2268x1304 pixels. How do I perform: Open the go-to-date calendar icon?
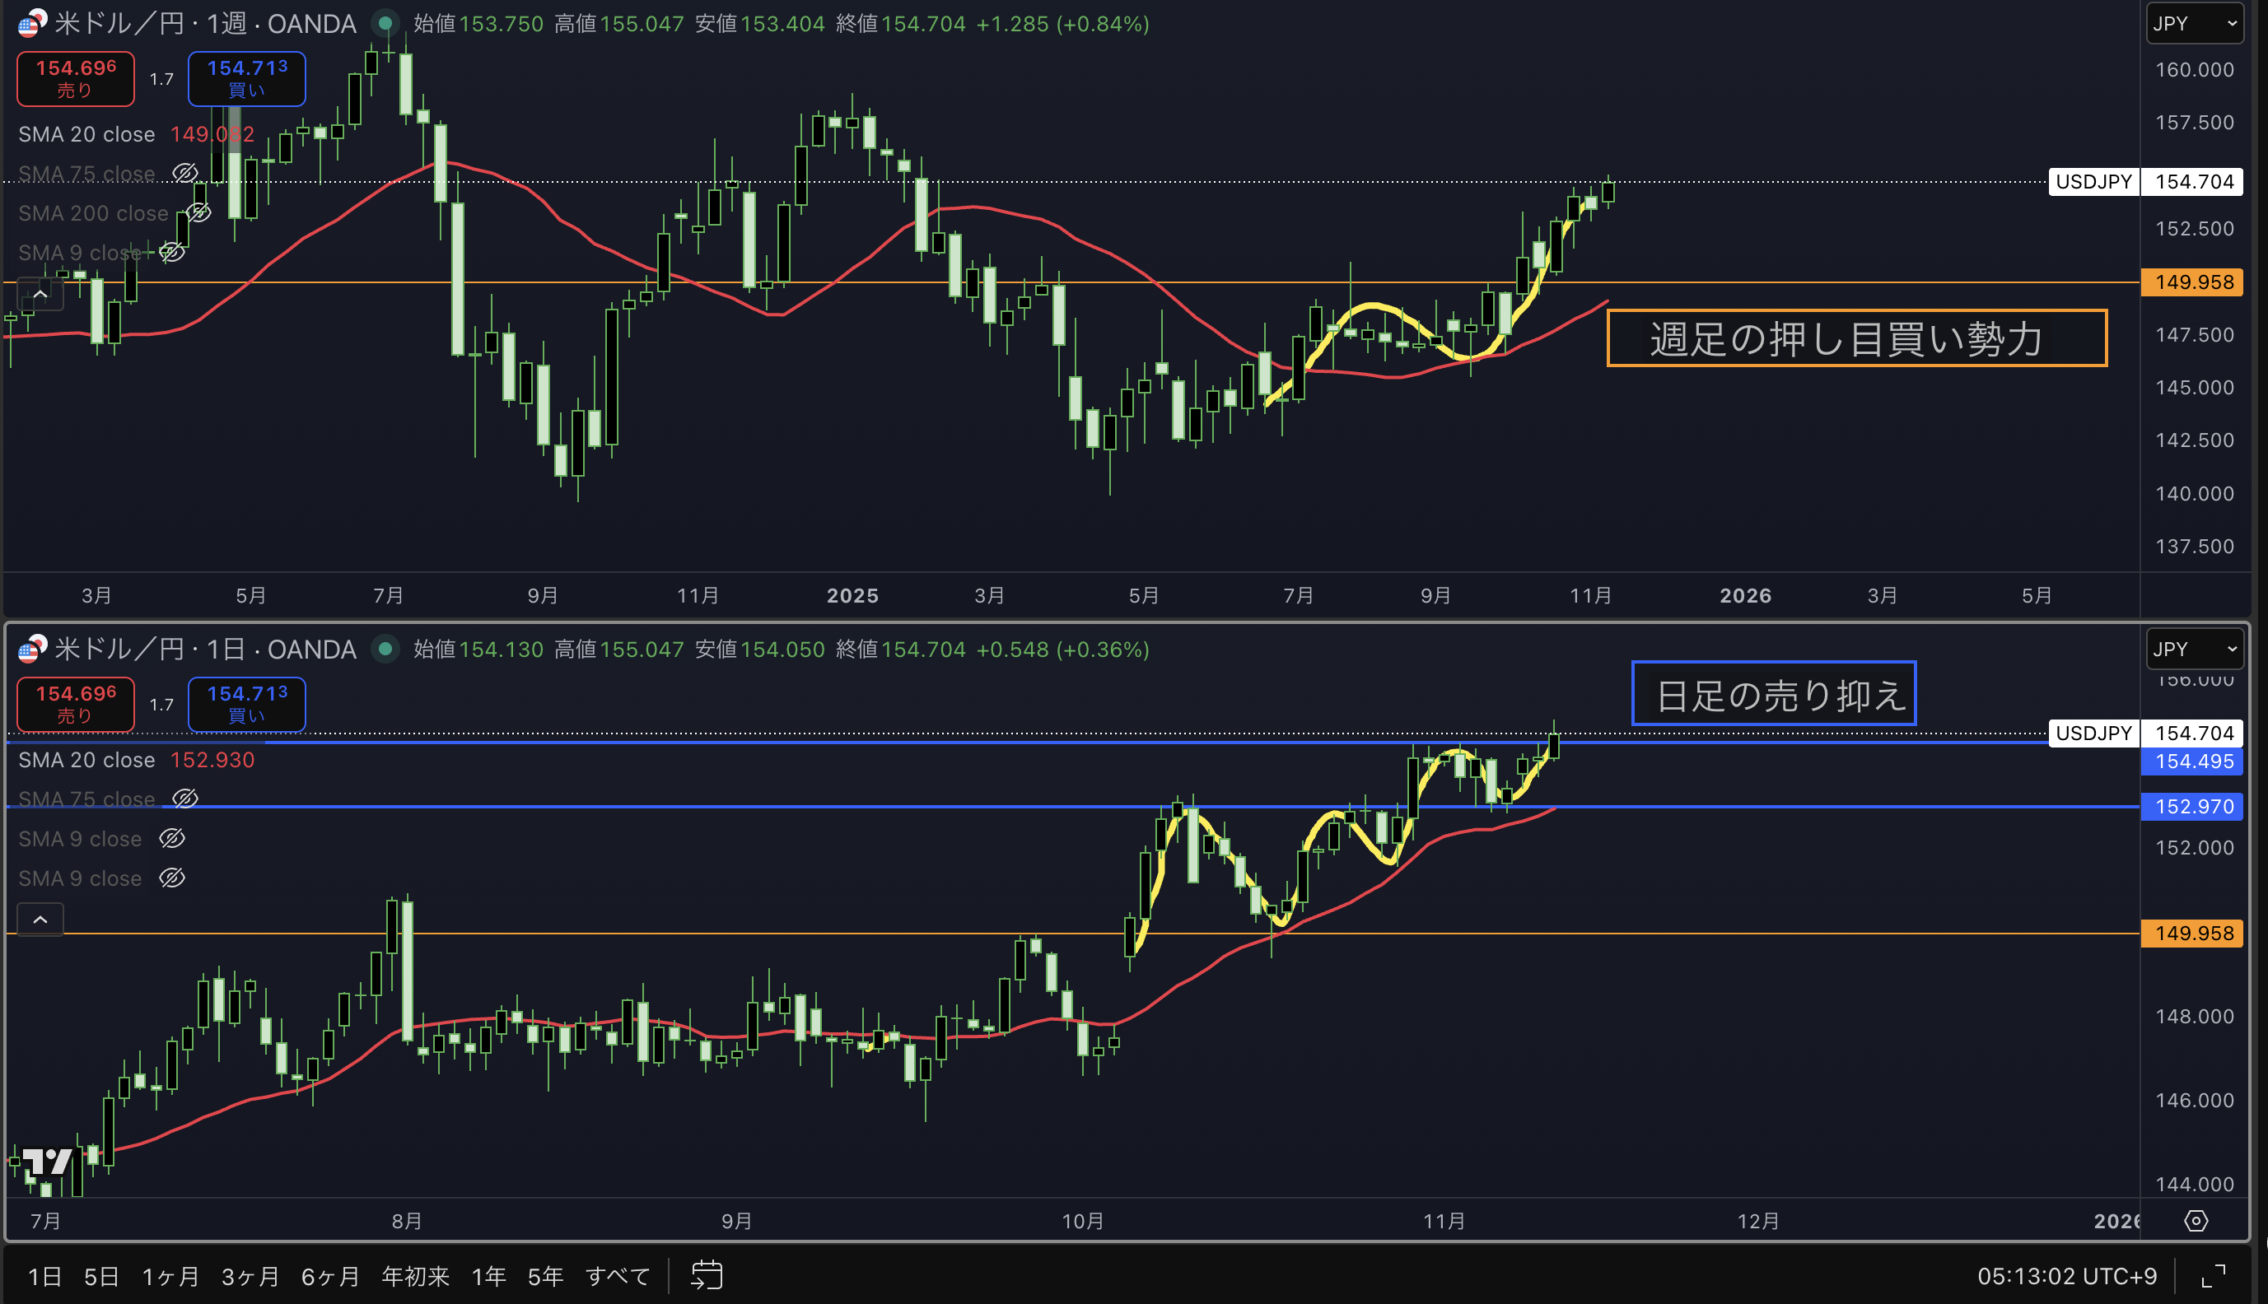click(x=706, y=1275)
